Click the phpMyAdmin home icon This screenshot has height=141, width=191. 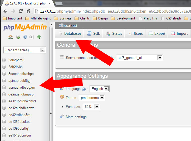pos(11,37)
